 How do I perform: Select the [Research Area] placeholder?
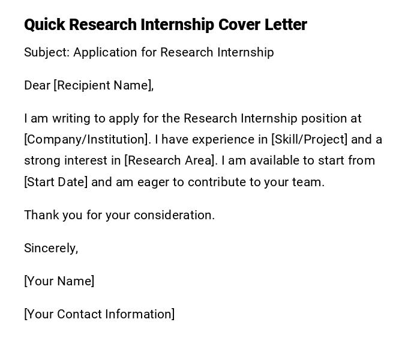170,160
